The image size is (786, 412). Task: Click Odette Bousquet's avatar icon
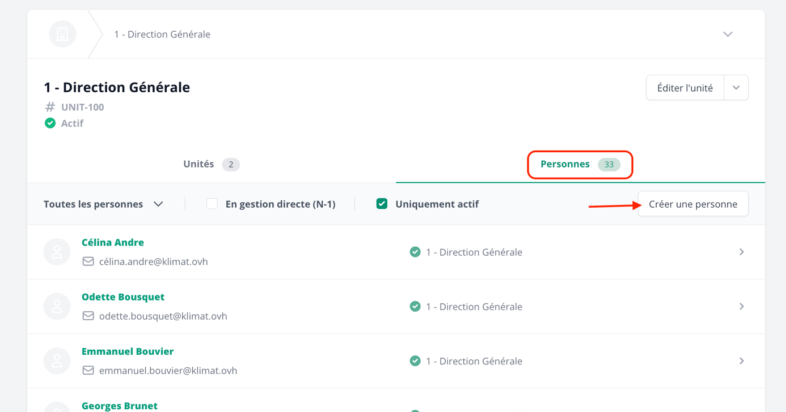[57, 306]
